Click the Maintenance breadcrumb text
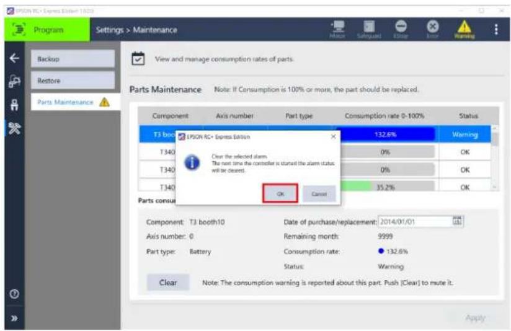The height and width of the screenshot is (331, 511). (x=155, y=30)
